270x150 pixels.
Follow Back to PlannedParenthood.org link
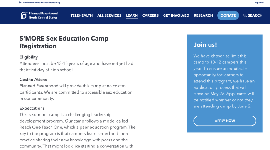(x=42, y=3)
